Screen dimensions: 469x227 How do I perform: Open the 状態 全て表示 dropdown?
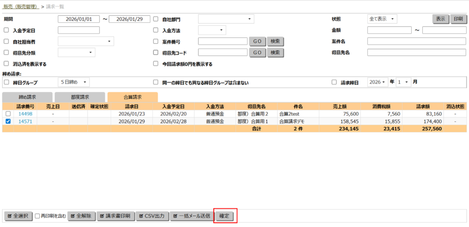pos(382,19)
